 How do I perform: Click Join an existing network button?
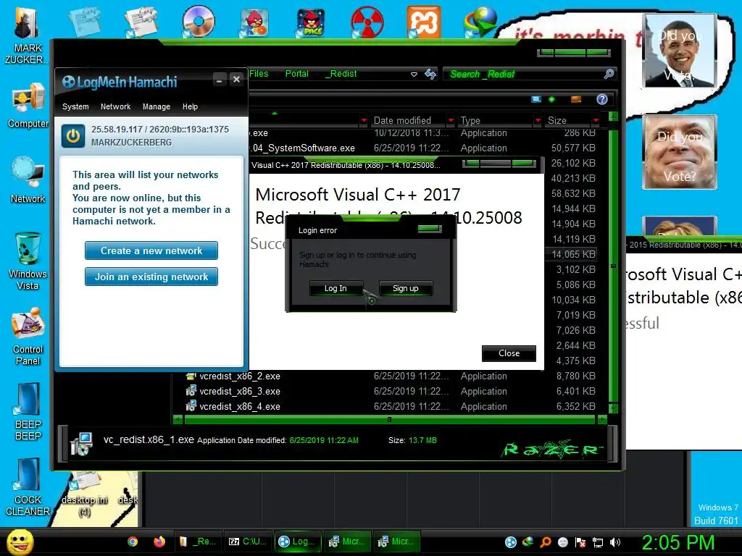151,277
